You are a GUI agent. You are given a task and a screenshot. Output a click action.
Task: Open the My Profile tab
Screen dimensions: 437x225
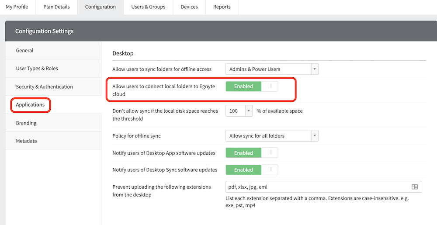click(x=17, y=7)
